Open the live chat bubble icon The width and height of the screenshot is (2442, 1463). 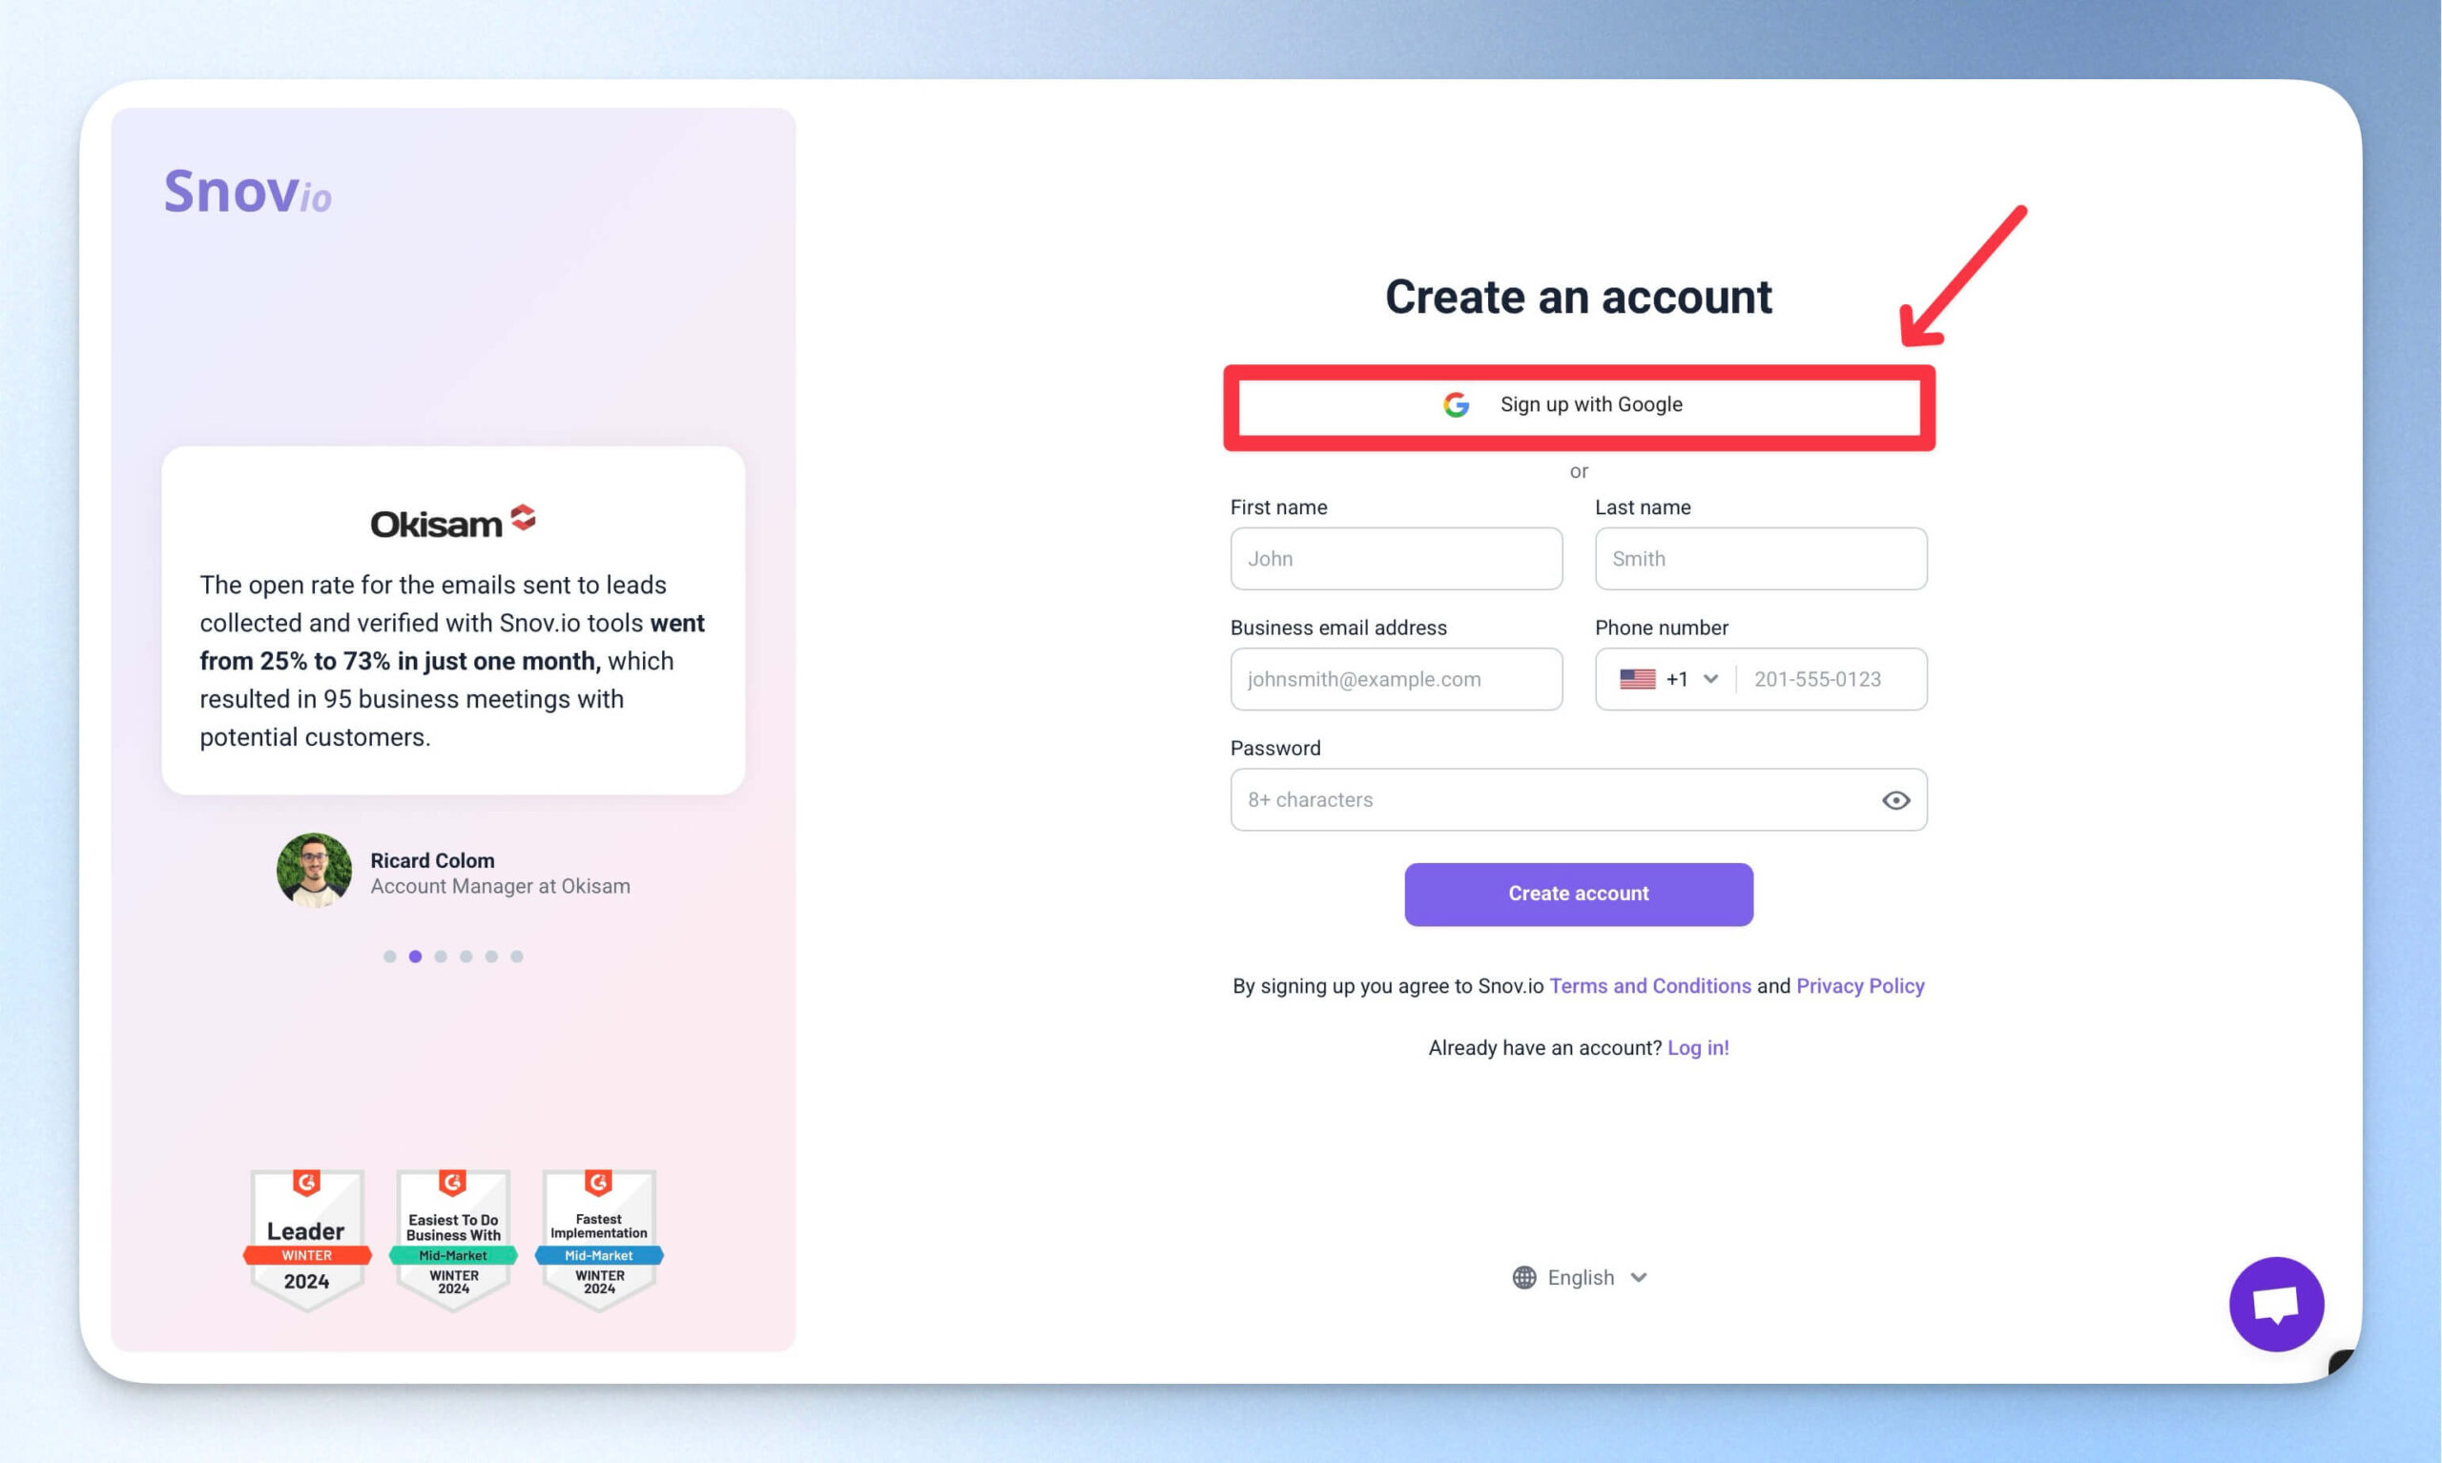pyautogui.click(x=2275, y=1304)
